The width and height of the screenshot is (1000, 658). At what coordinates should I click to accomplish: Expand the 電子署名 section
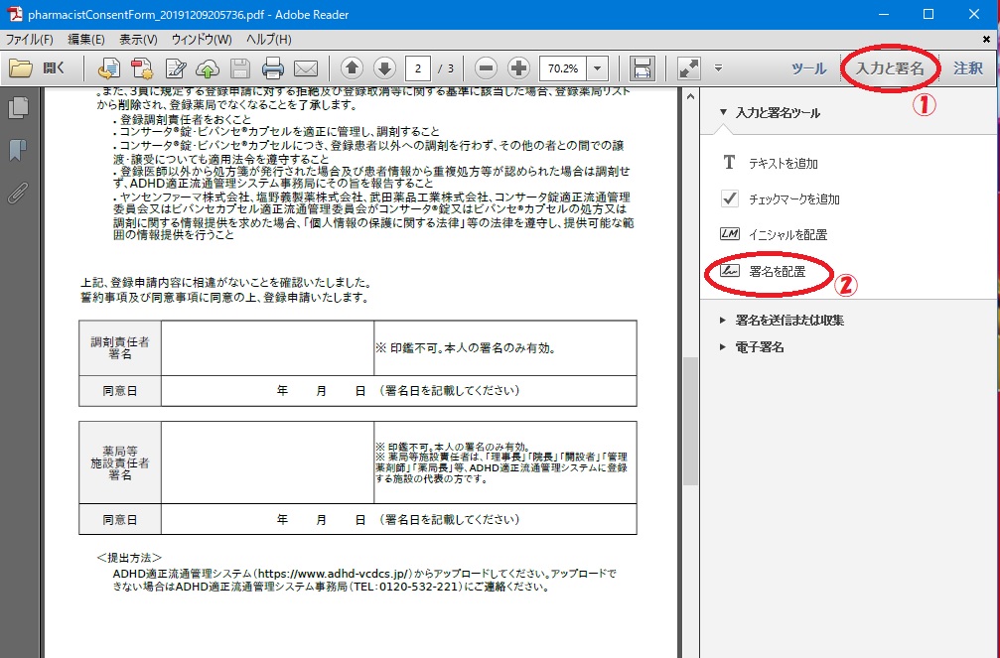pos(760,347)
